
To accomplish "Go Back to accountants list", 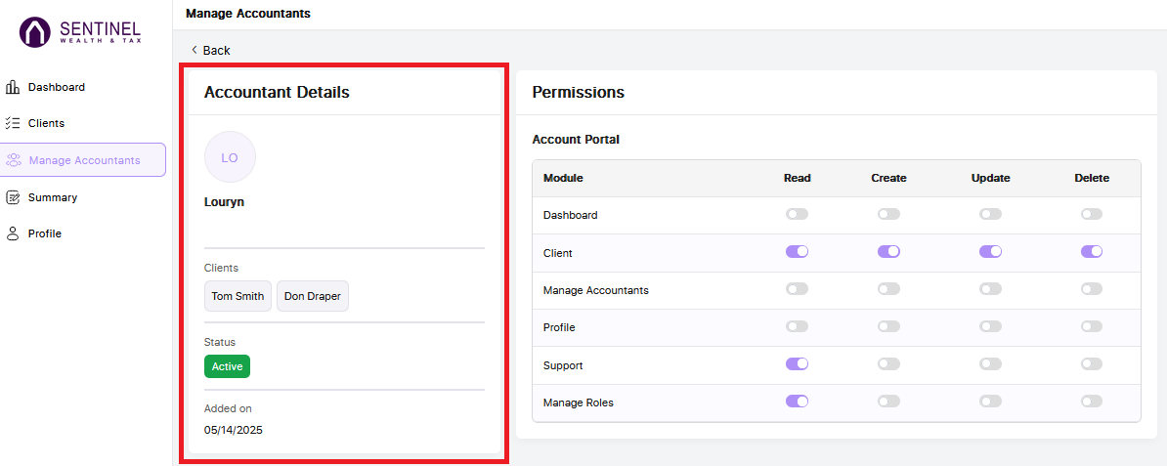I will pyautogui.click(x=210, y=50).
